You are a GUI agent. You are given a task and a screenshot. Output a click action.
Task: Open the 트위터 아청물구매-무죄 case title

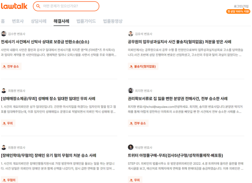(x=175, y=156)
